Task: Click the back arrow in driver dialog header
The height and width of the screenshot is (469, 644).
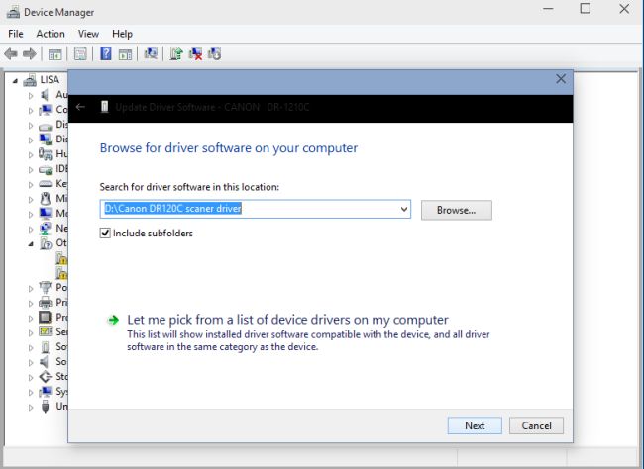Action: (x=80, y=107)
